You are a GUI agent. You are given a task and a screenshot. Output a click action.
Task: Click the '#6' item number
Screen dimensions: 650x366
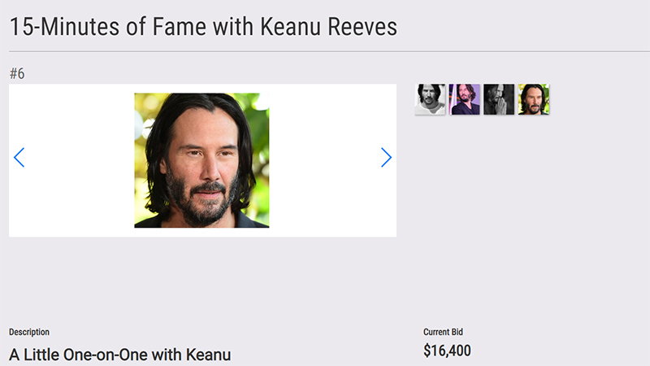pyautogui.click(x=17, y=74)
